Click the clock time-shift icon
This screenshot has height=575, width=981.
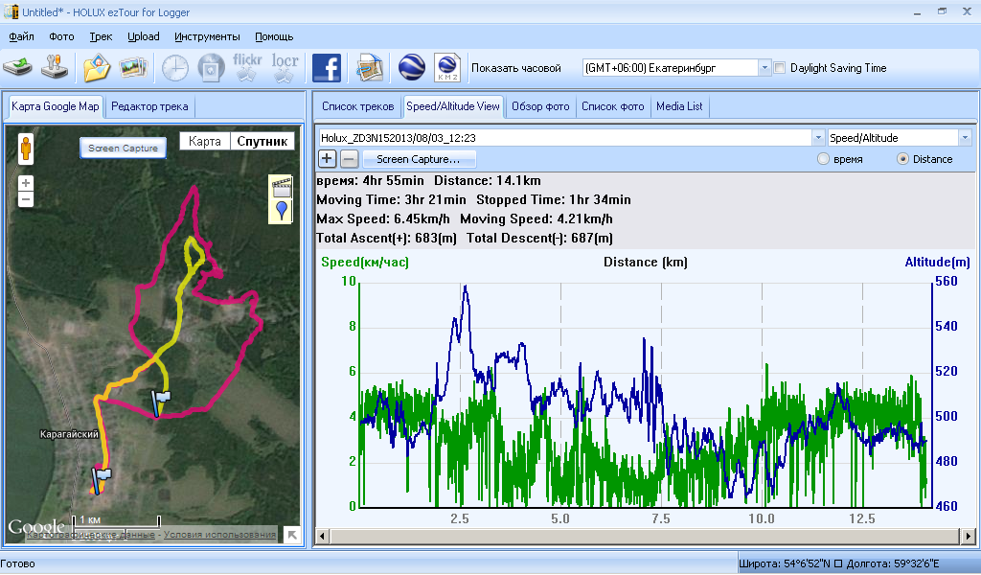coord(175,68)
